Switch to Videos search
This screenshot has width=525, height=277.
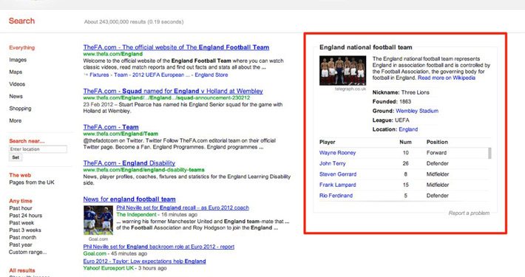pos(17,84)
